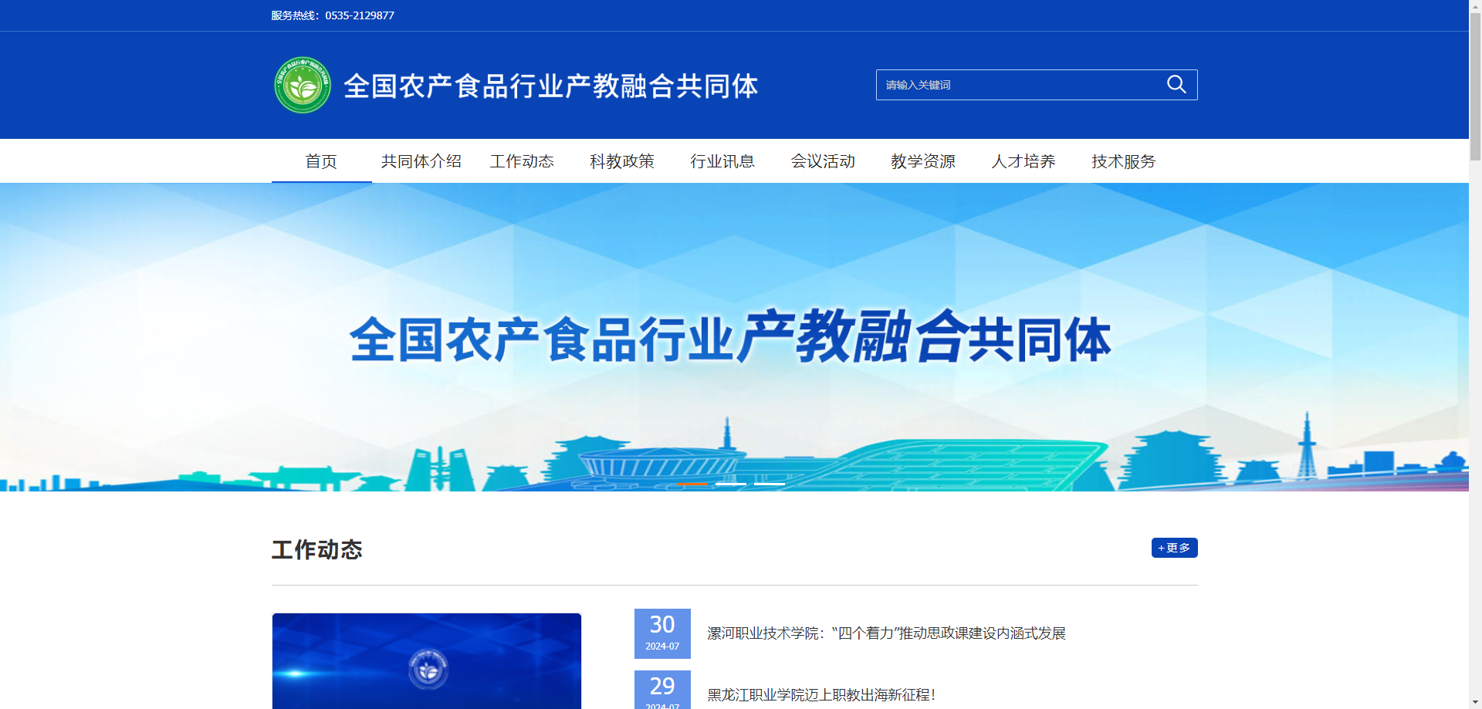
Task: Open the 共同体介绍 menu item
Action: (x=421, y=161)
